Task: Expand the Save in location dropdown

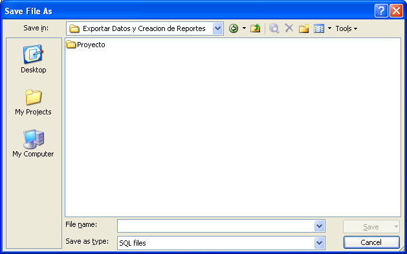Action: point(218,28)
